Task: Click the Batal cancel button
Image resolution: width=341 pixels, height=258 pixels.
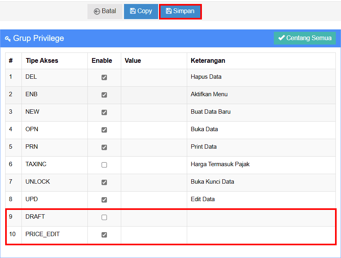Action: pos(105,12)
